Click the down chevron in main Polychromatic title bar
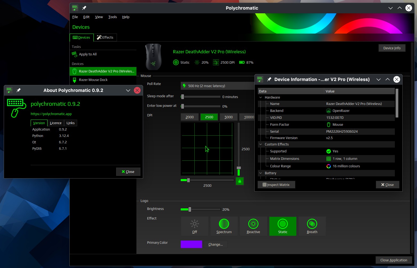Screen dimensions: 417x268 [390, 8]
